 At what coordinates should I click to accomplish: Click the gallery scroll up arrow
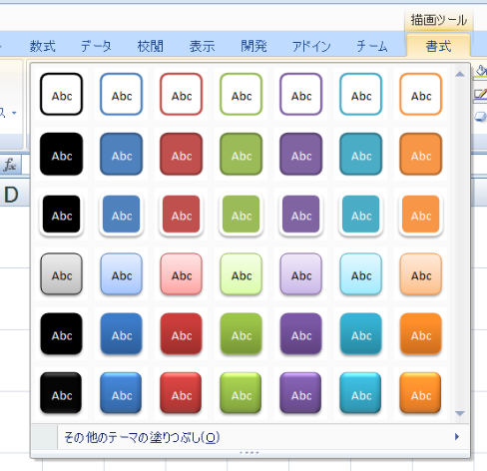pos(460,74)
